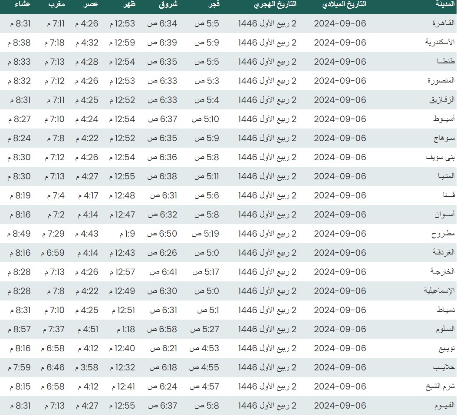Click the ظهر column header
The width and height of the screenshot is (457, 416).
128,5
